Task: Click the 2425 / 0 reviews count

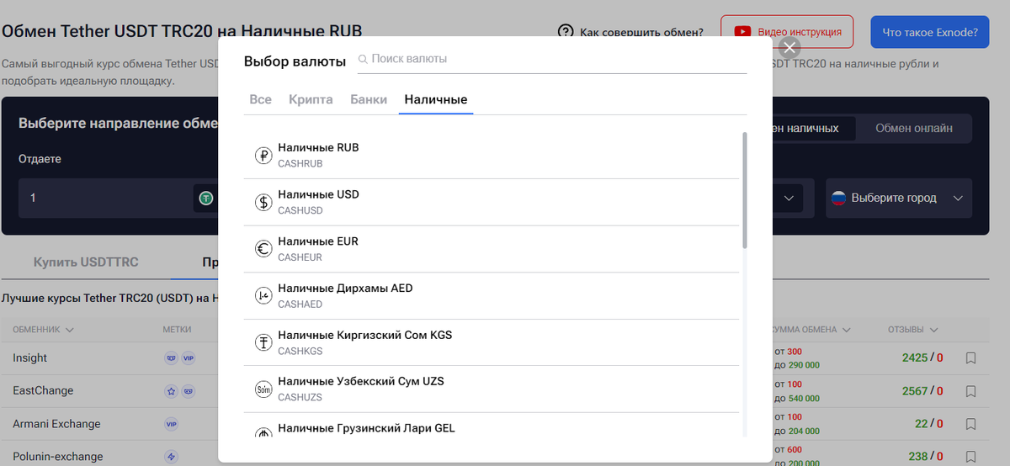Action: 922,358
